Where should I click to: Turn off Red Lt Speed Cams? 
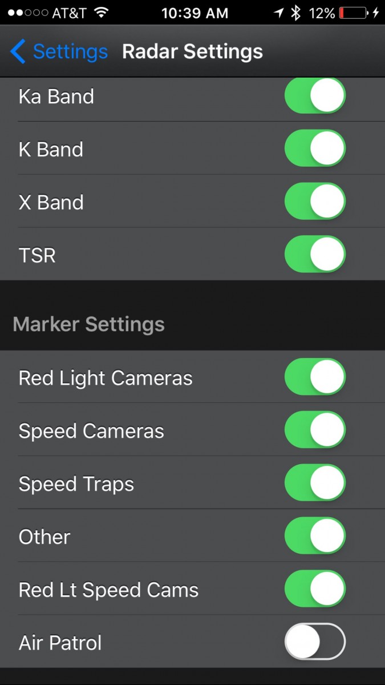pyautogui.click(x=315, y=589)
